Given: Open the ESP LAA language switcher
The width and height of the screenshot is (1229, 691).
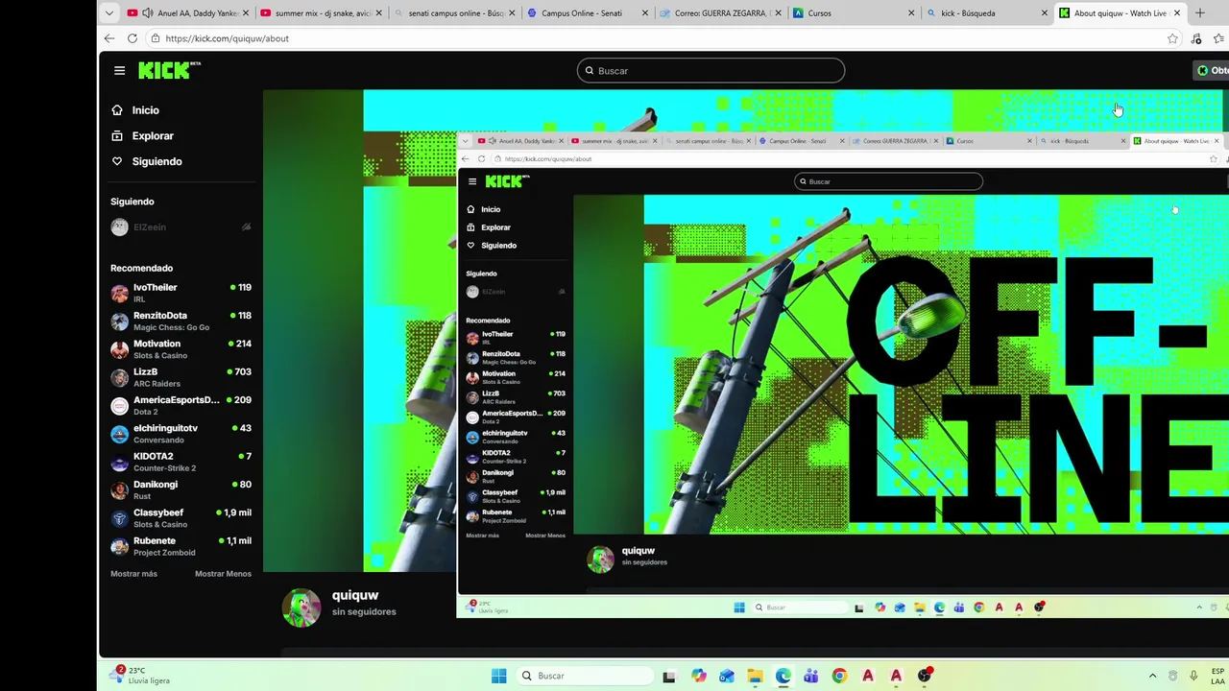Looking at the screenshot, I should tap(1218, 676).
